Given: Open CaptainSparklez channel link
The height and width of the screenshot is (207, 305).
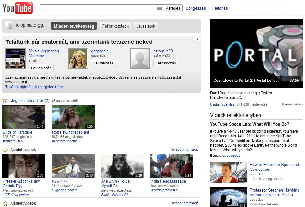Looking at the screenshot, I should click(x=222, y=104).
